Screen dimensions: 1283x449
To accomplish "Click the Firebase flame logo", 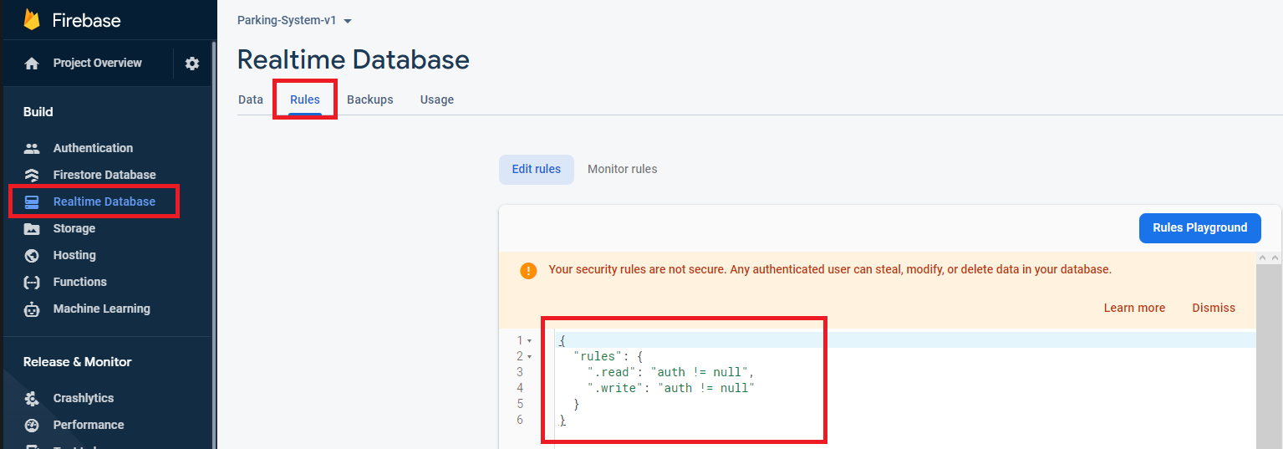I will [x=32, y=19].
